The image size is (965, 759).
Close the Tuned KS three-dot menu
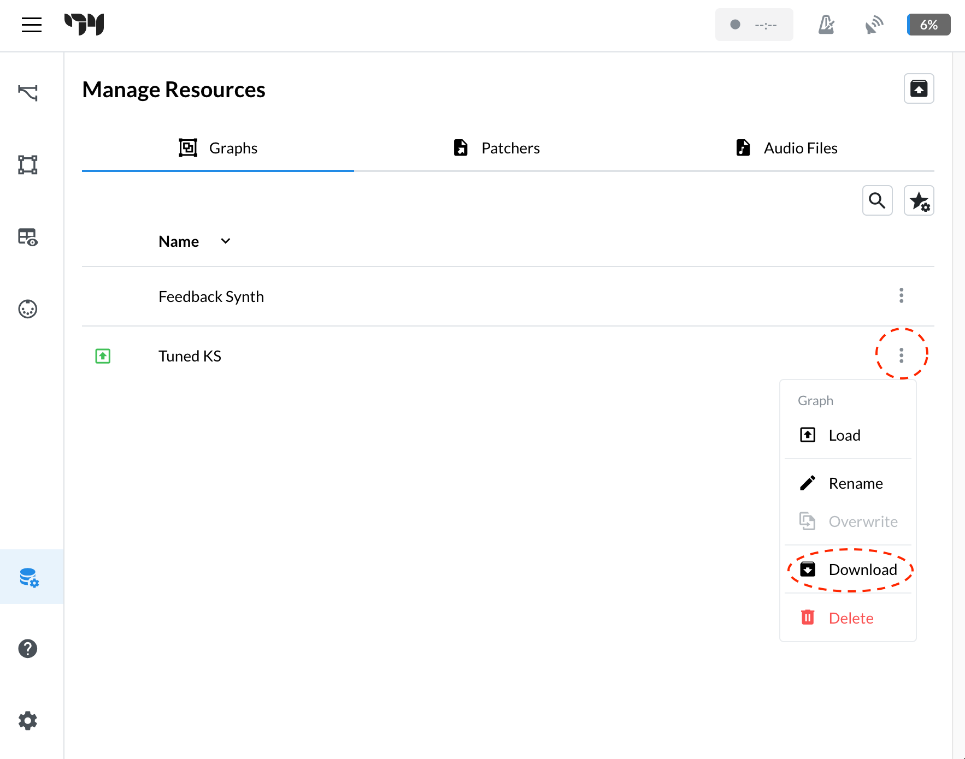click(x=902, y=355)
